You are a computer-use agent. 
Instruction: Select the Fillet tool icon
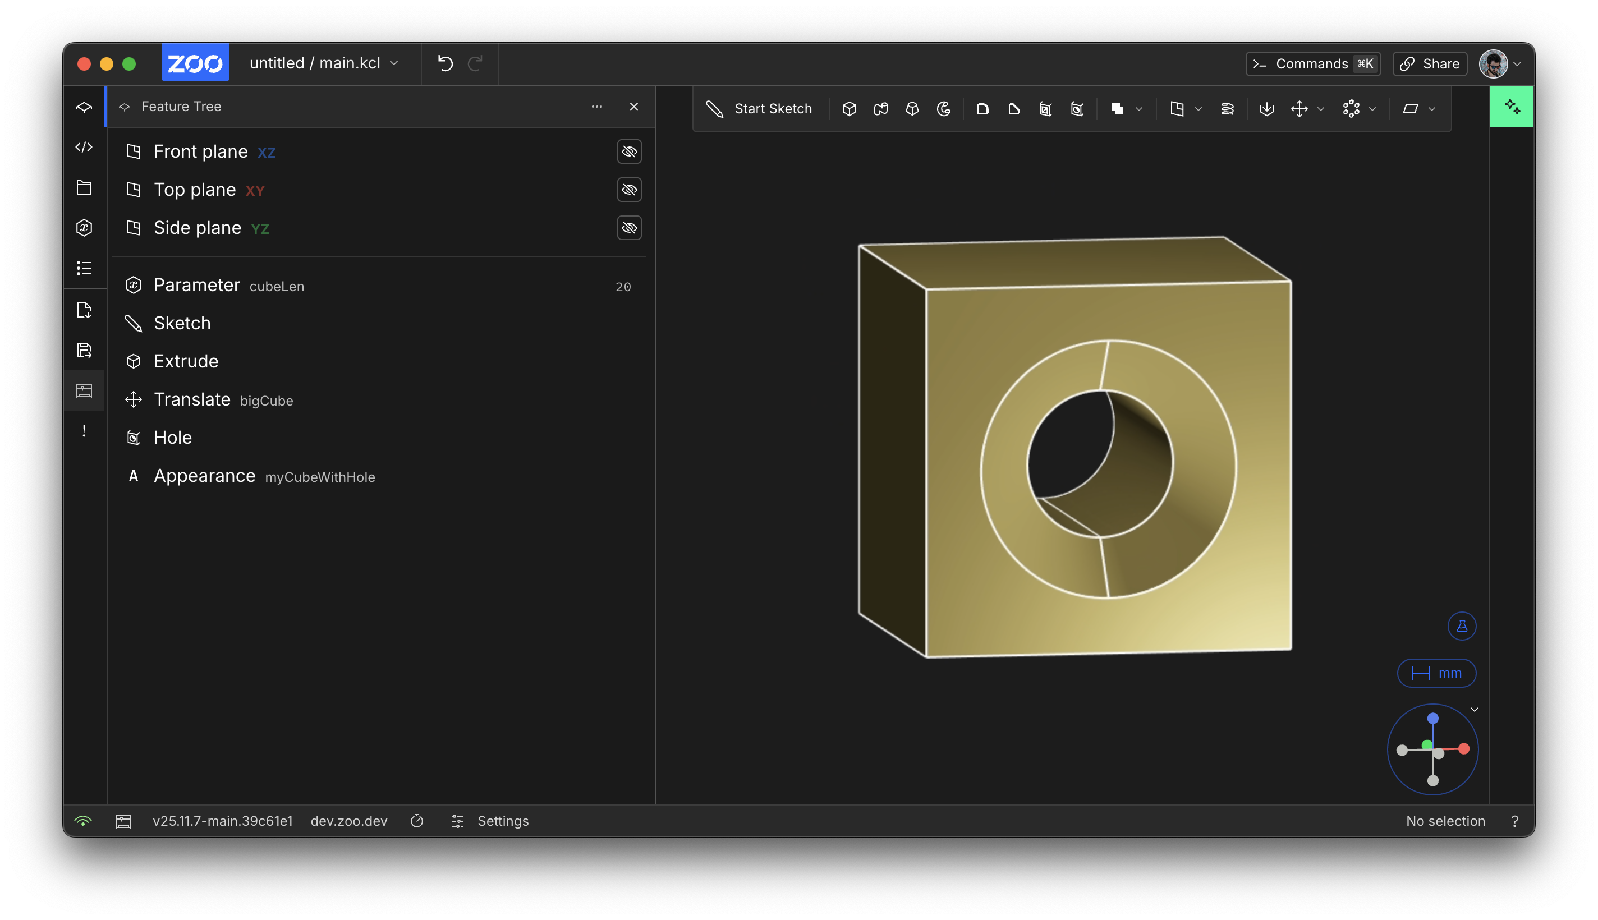click(982, 109)
